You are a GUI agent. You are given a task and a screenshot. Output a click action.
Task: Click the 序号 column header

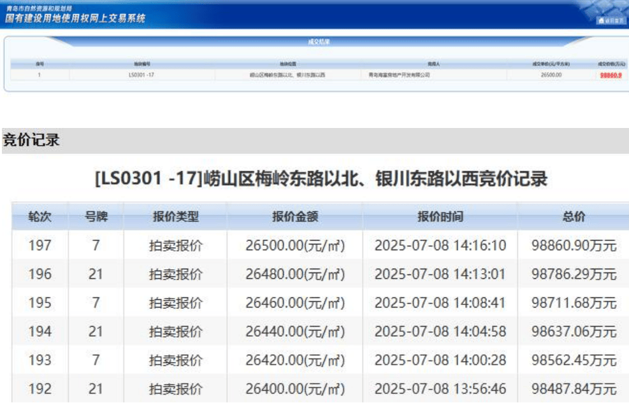tap(40, 64)
